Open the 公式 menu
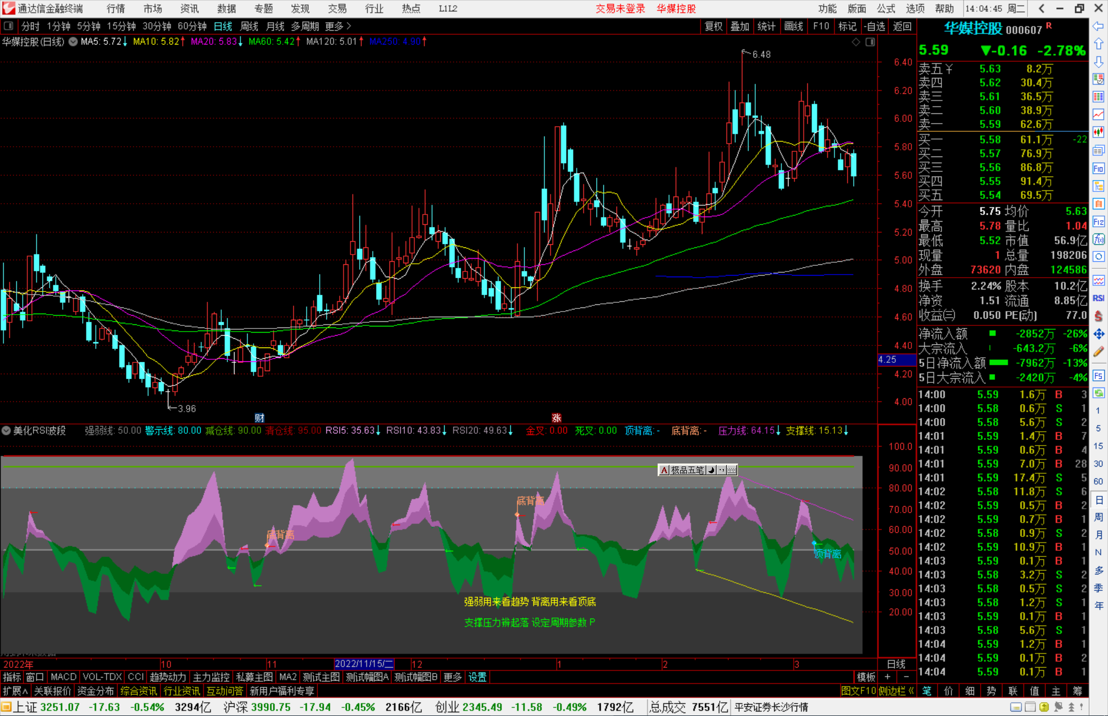 886,9
